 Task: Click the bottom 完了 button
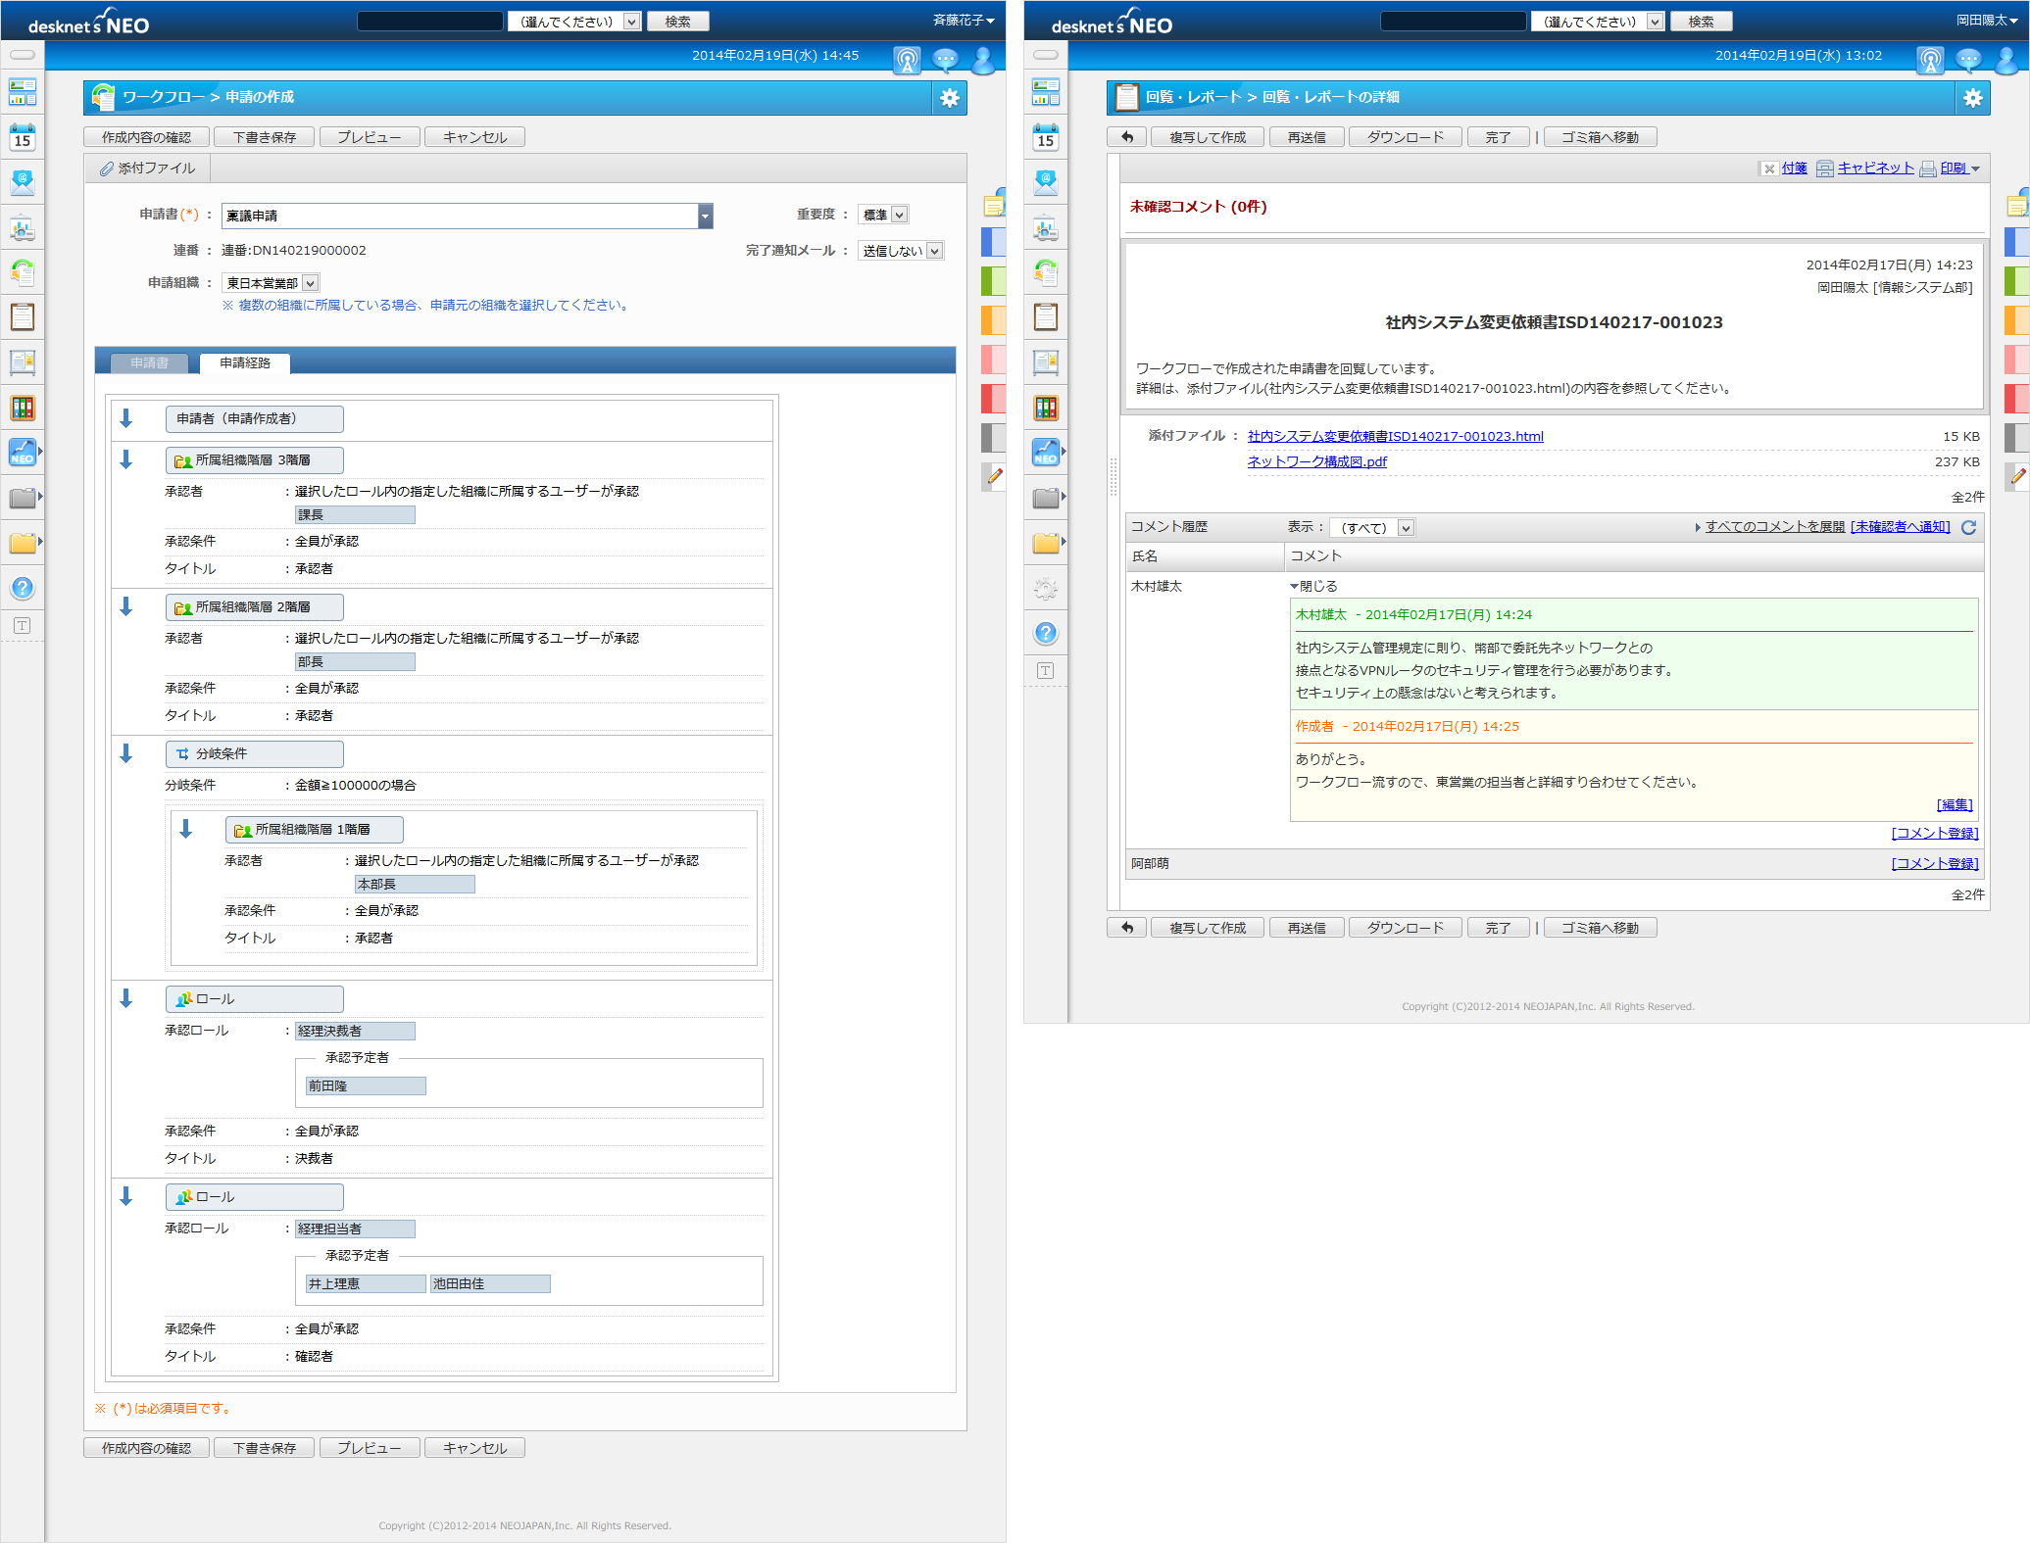tap(1498, 928)
